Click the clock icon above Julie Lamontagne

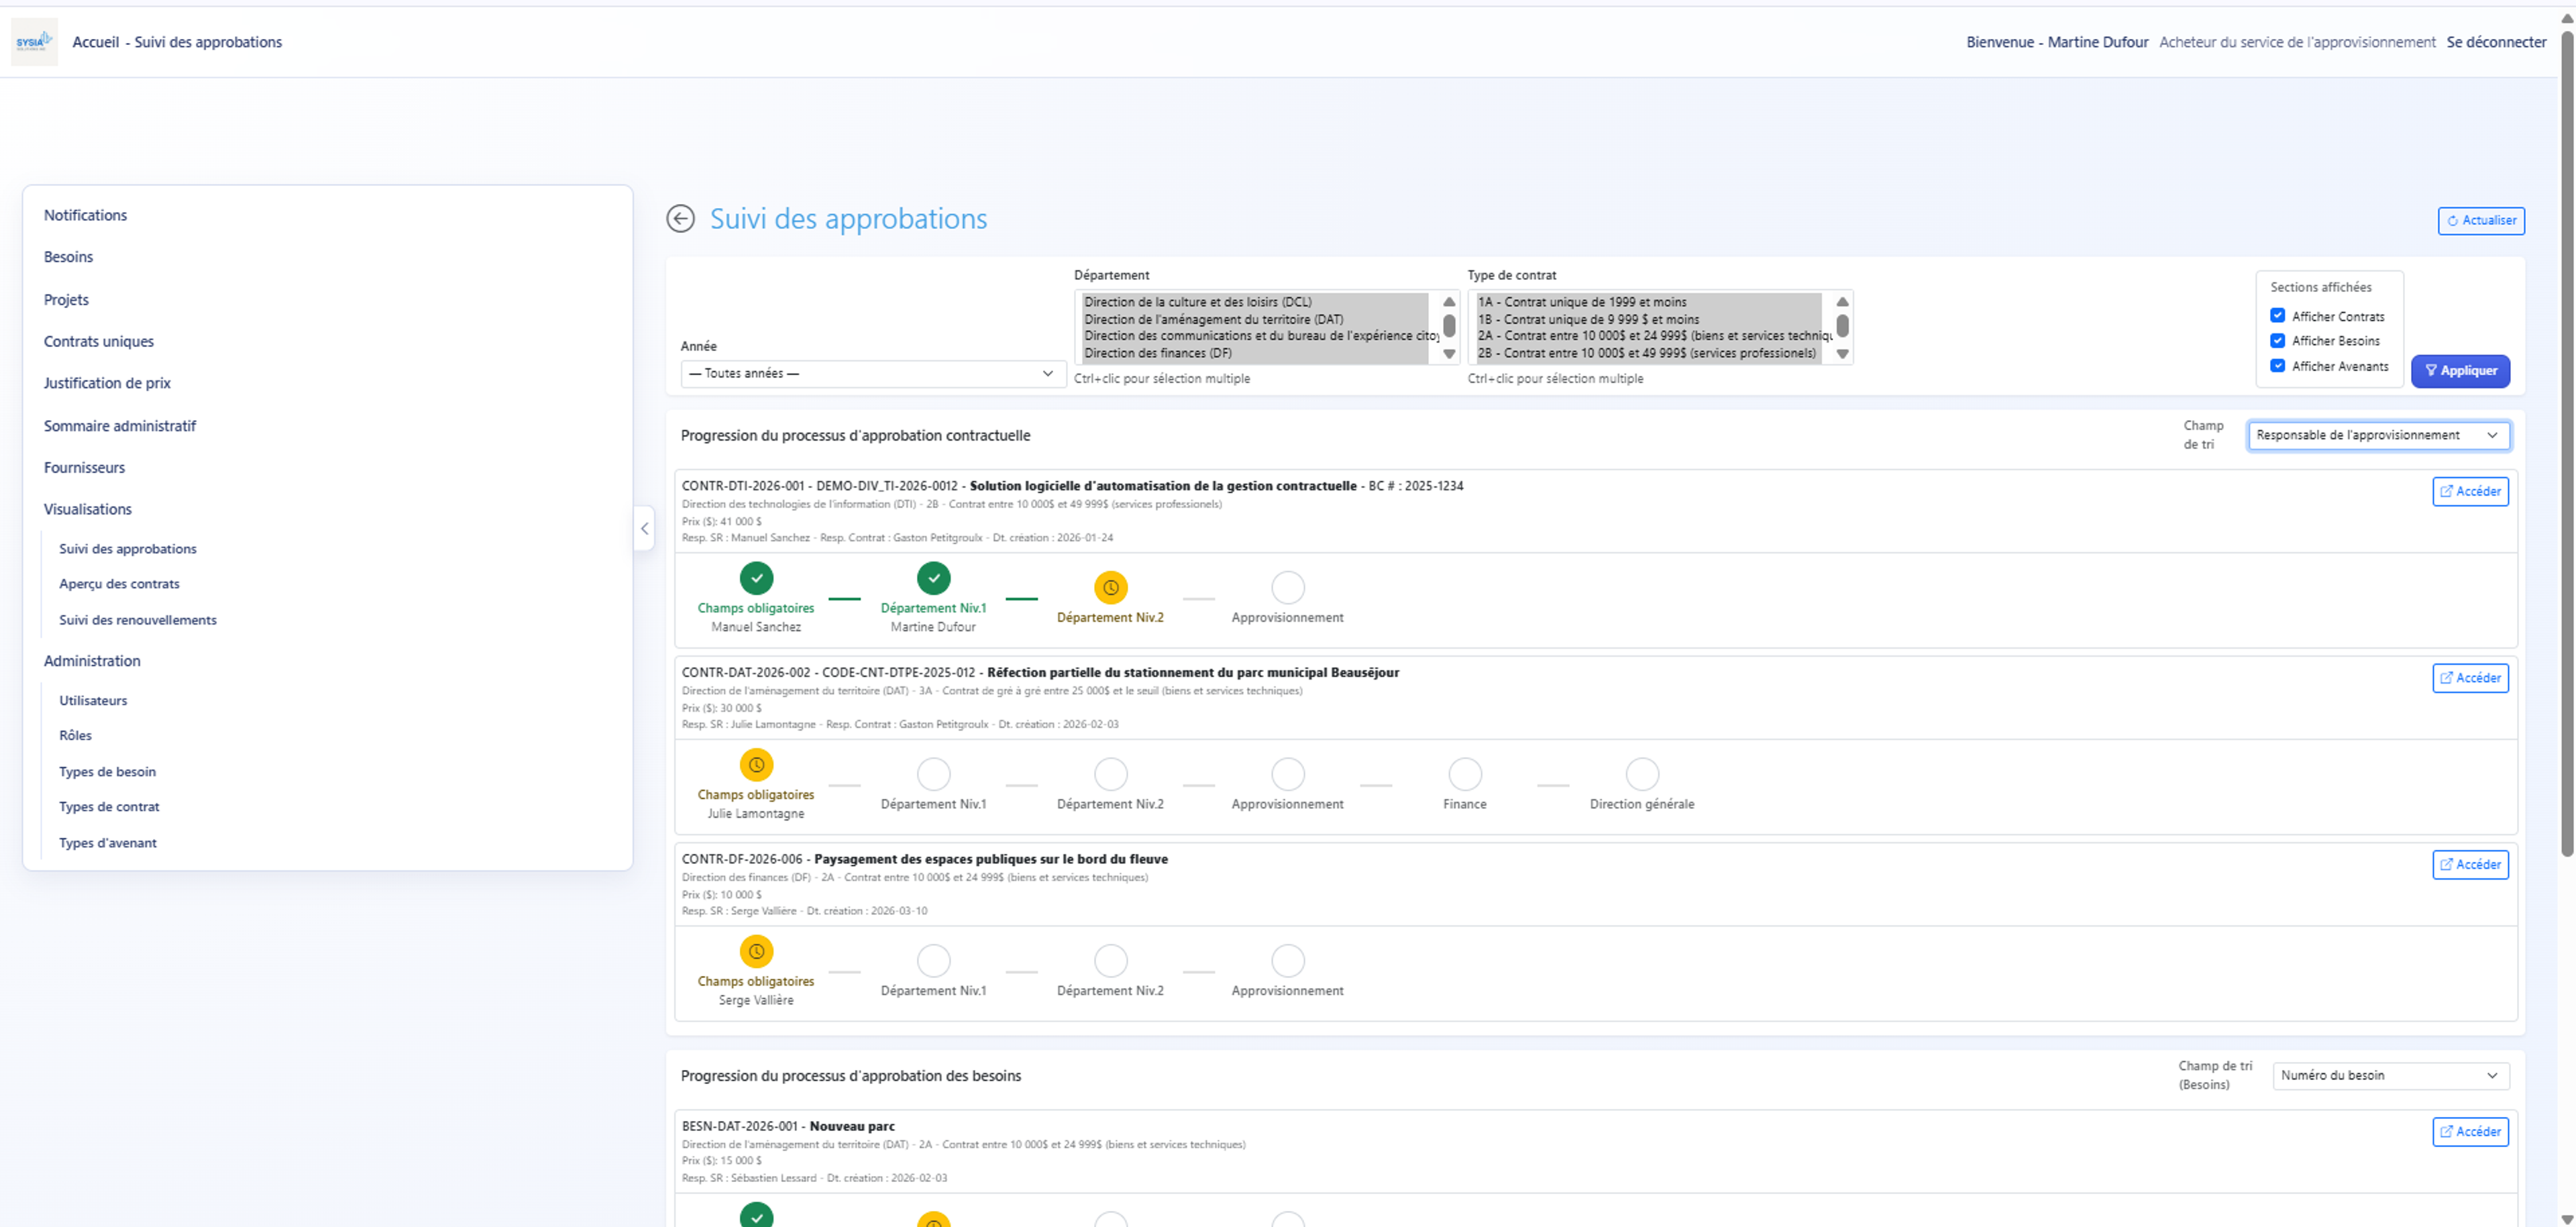(x=756, y=765)
